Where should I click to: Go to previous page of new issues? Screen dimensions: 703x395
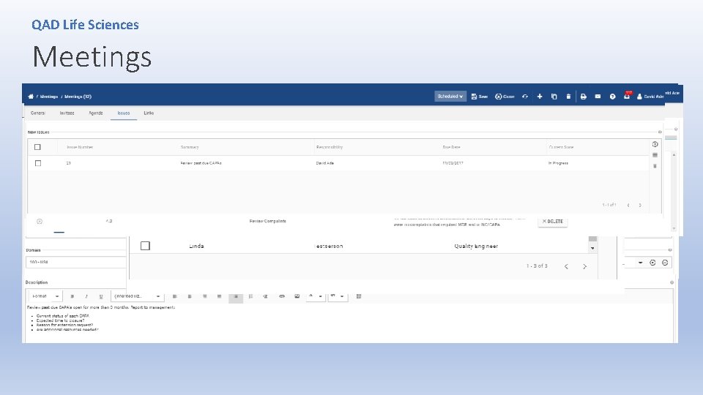(628, 205)
